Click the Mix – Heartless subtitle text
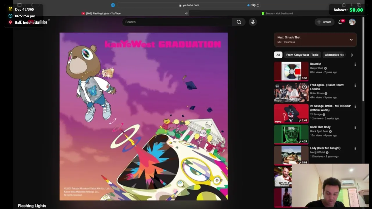Screen dimensions: 372x209 [x=286, y=42]
